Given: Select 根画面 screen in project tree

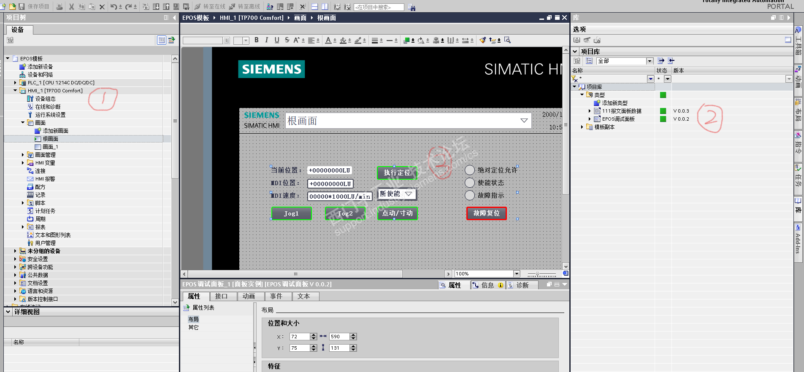Looking at the screenshot, I should [x=50, y=139].
